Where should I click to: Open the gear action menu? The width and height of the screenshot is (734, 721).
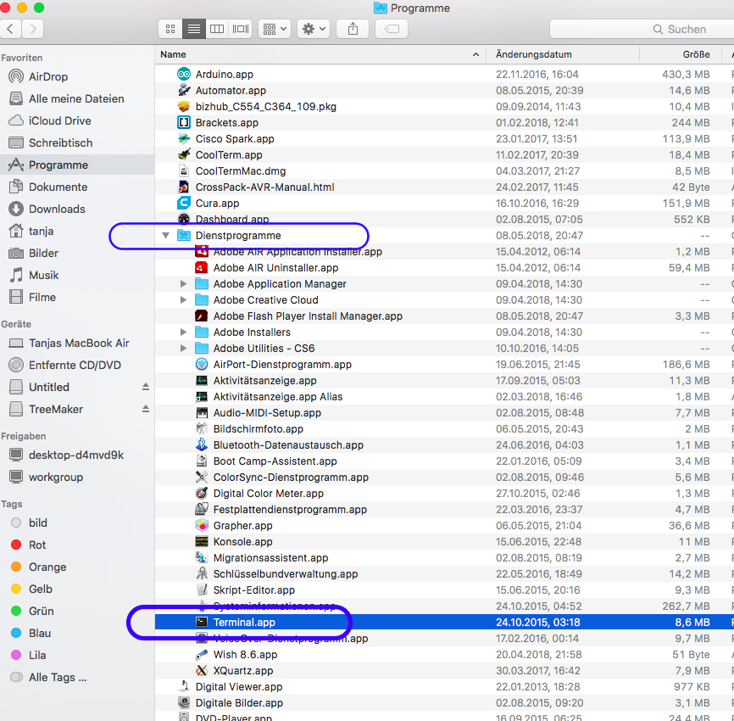314,29
